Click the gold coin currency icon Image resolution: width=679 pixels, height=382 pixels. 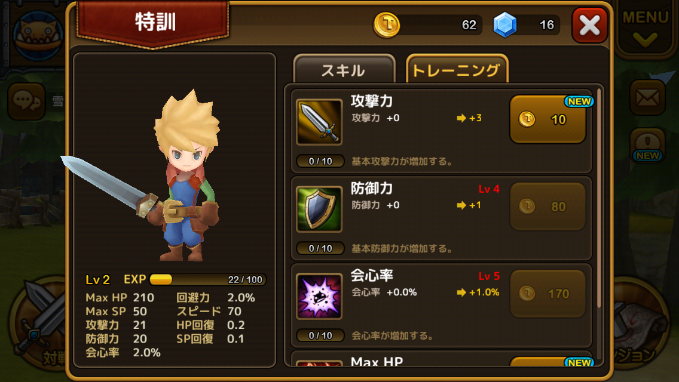pos(387,25)
